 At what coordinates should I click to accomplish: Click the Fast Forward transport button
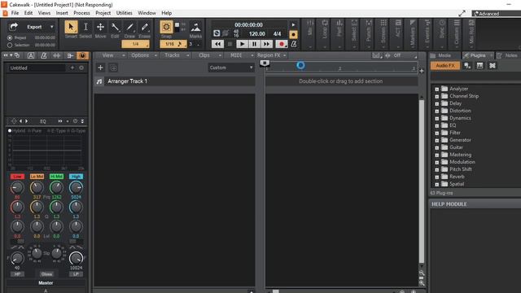point(266,44)
